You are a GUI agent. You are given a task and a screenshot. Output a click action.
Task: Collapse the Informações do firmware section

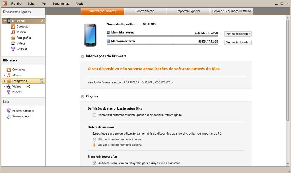82,56
